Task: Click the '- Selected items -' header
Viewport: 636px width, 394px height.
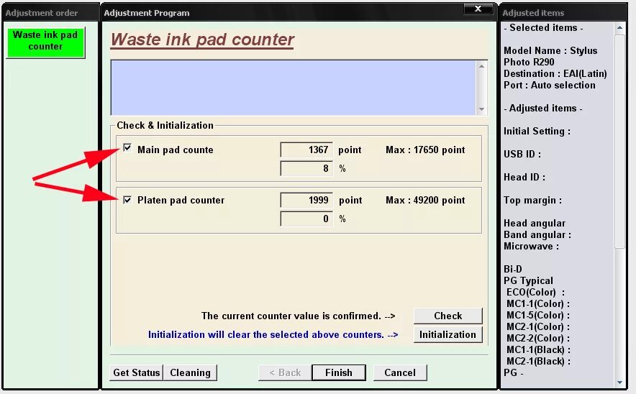Action: click(x=543, y=27)
